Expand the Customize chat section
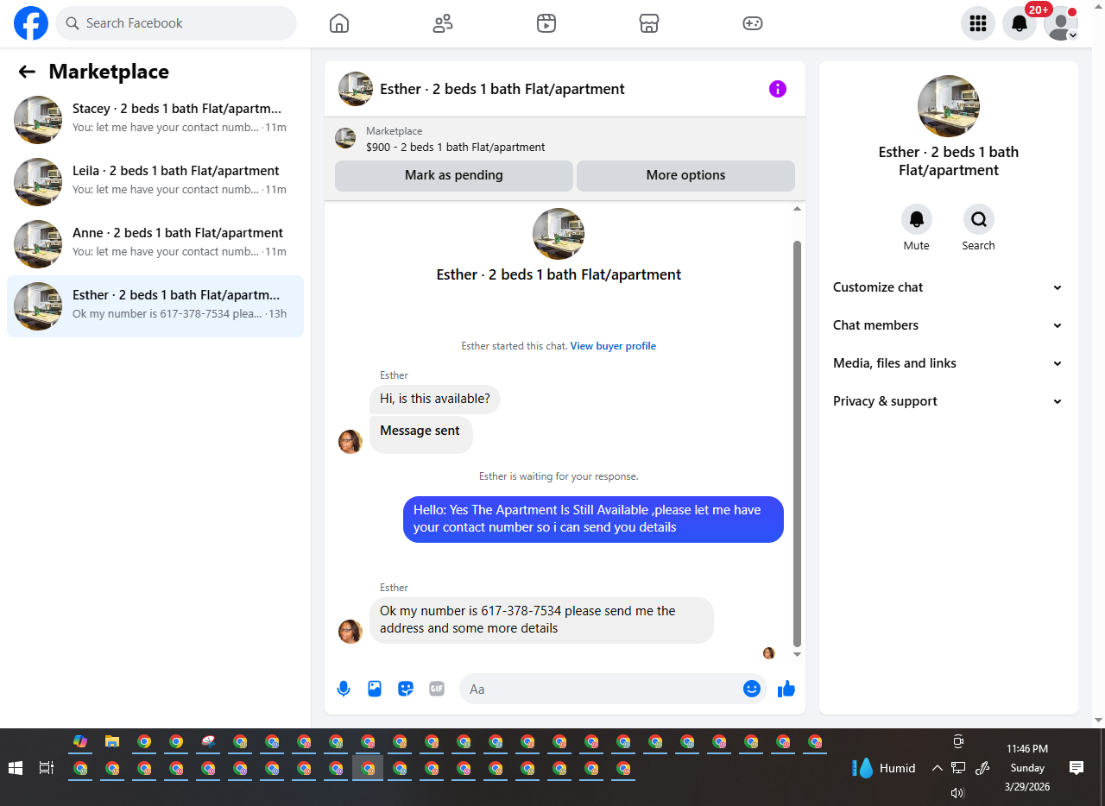The image size is (1105, 806). (948, 287)
